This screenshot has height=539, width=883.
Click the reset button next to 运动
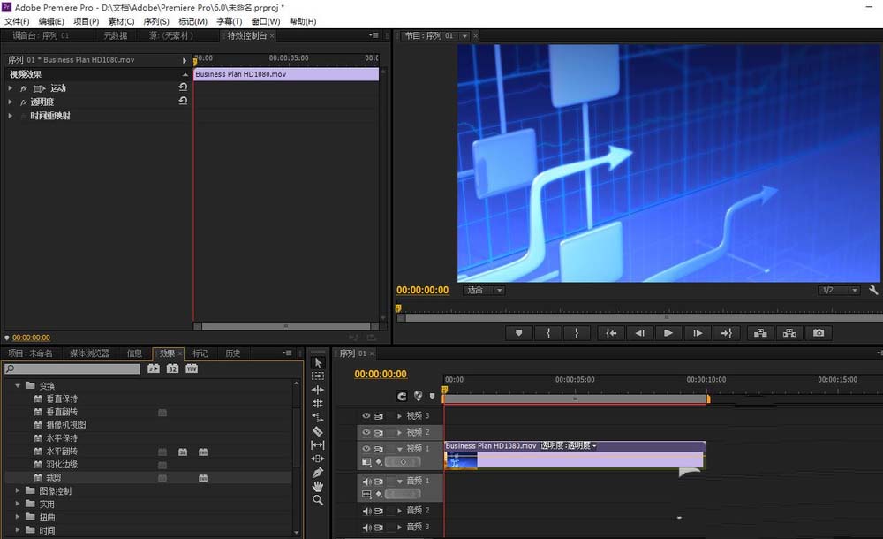click(182, 87)
